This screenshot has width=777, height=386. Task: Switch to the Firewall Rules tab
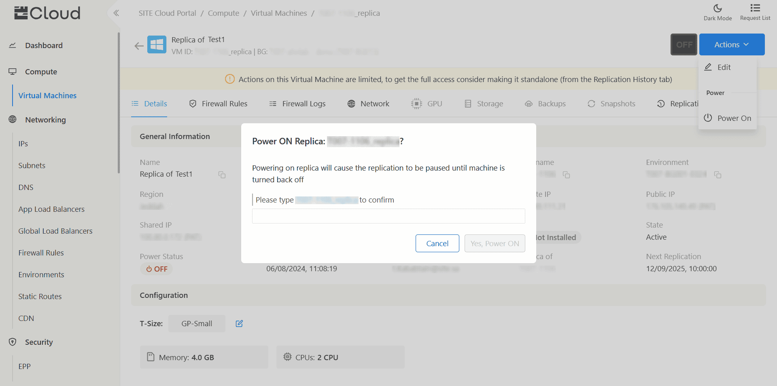tap(219, 104)
